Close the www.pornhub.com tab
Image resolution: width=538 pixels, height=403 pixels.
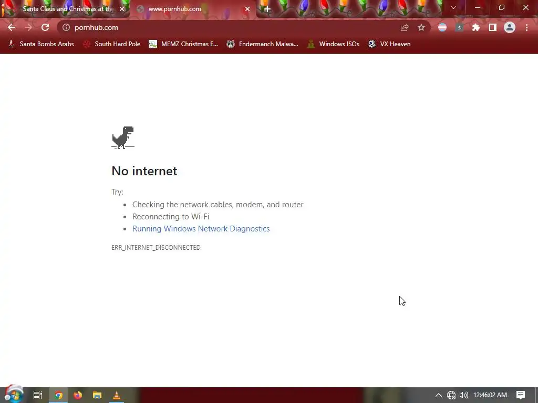coord(247,9)
